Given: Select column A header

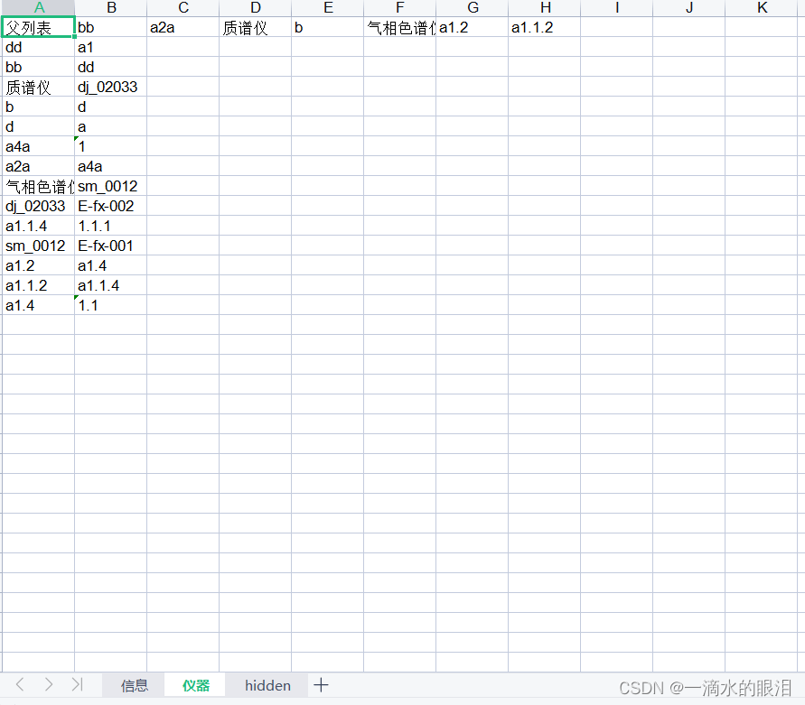Looking at the screenshot, I should 39,8.
